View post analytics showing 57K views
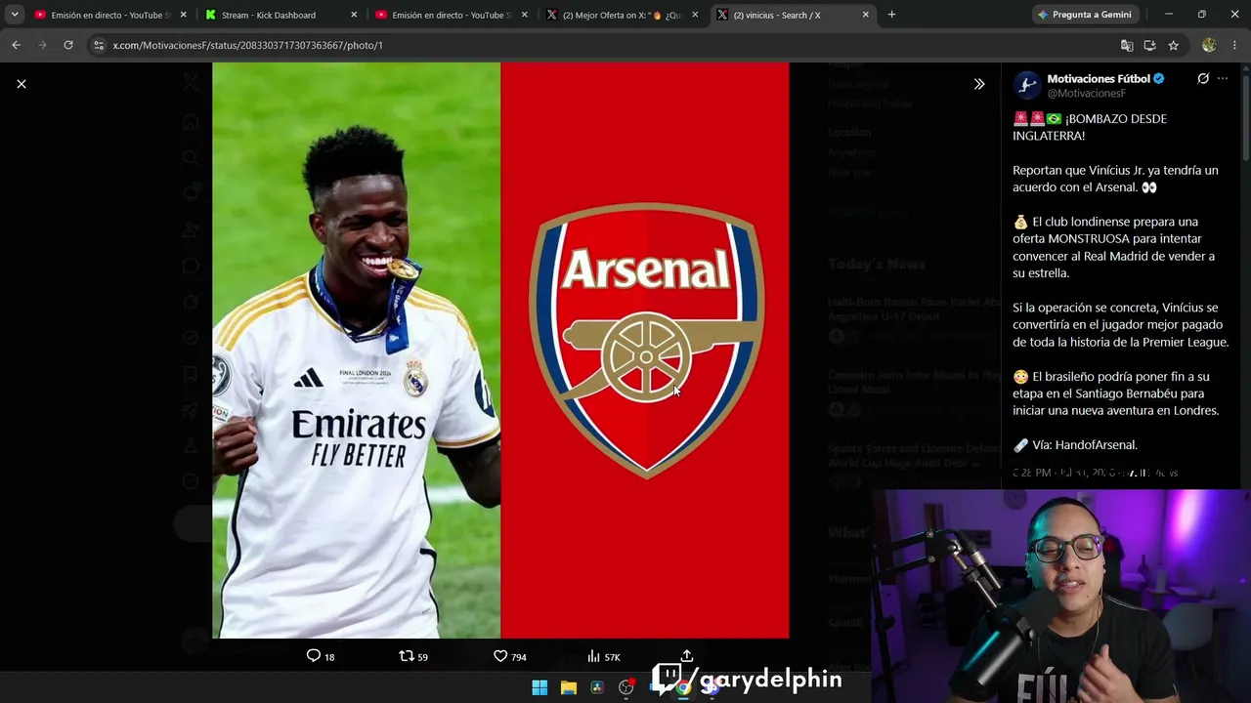1251x703 pixels. (x=603, y=656)
